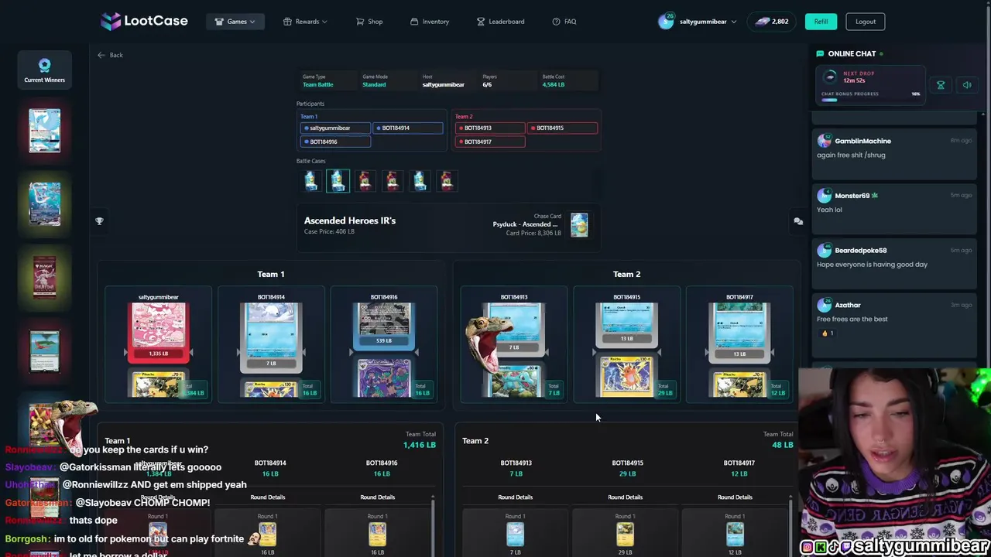Go to the Shop page
This screenshot has height=557, width=991.
(369, 22)
